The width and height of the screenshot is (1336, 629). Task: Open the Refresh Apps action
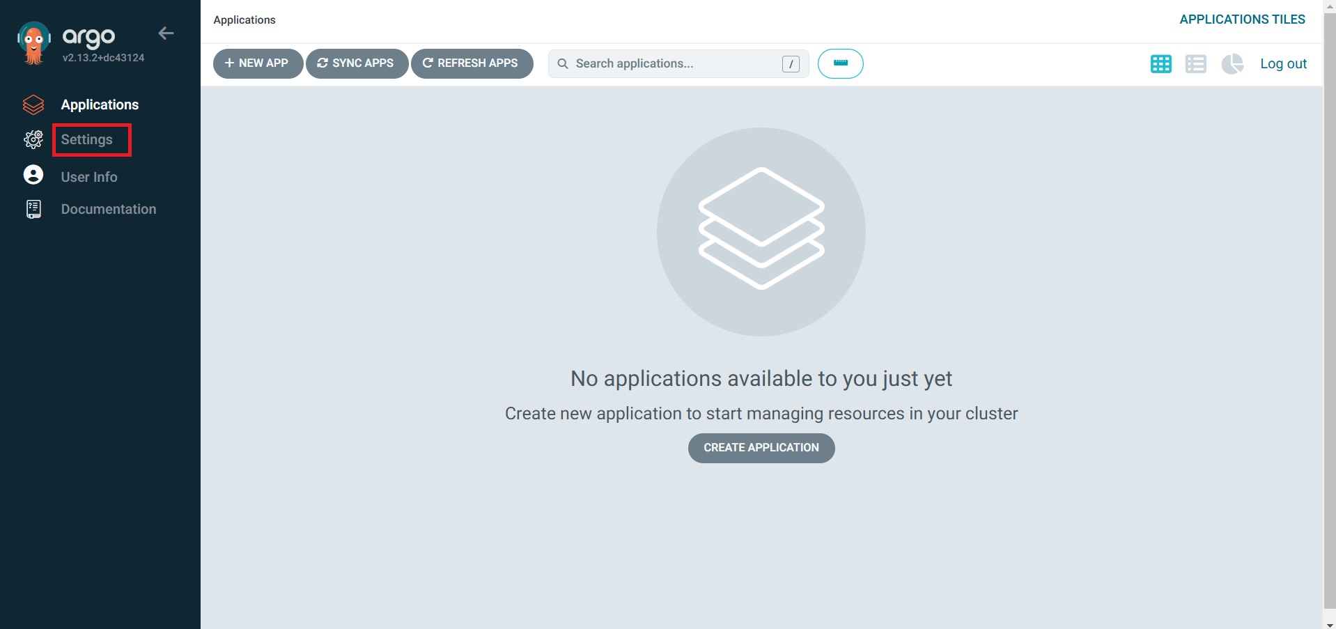472,63
